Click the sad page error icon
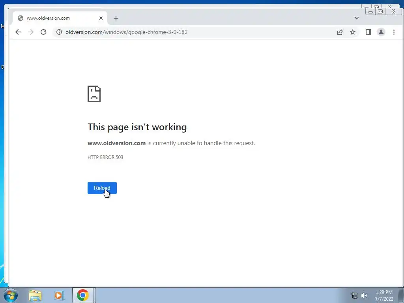404x303 pixels. (x=94, y=94)
